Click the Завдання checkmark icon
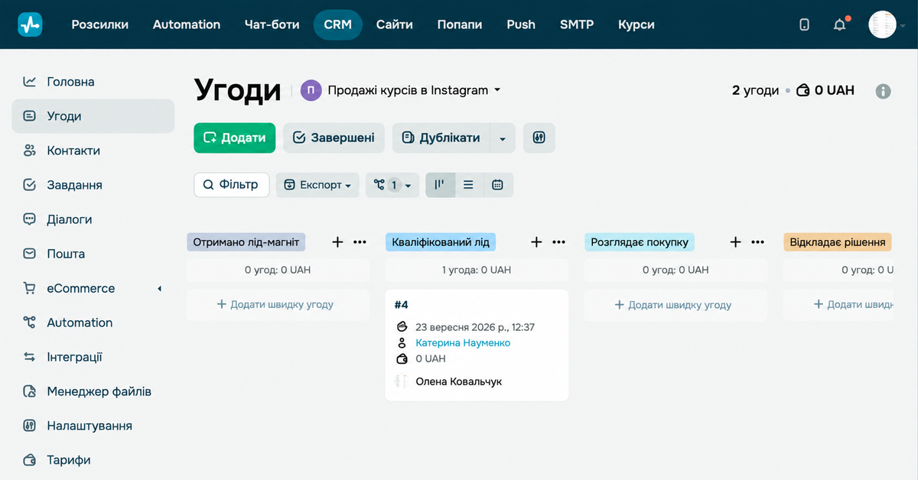 30,185
